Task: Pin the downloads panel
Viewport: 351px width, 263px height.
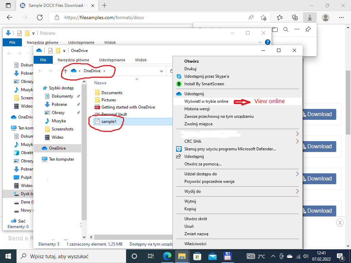Action: [x=308, y=29]
